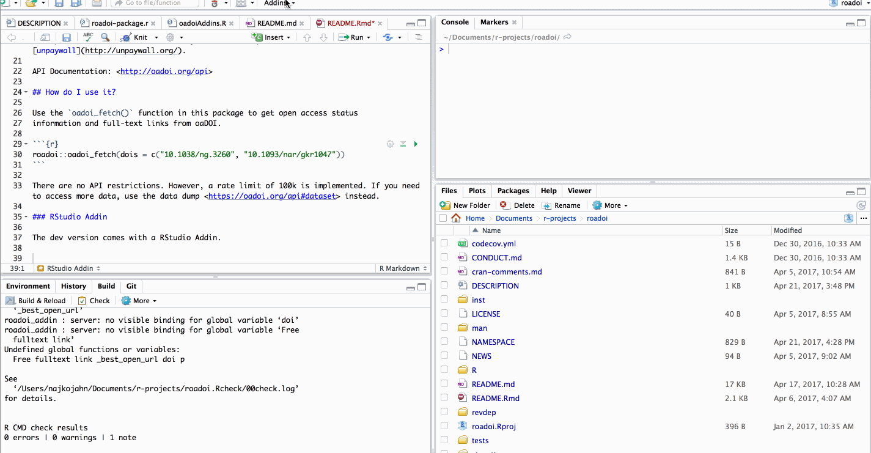Click the Knit document yarn icon

click(x=125, y=37)
